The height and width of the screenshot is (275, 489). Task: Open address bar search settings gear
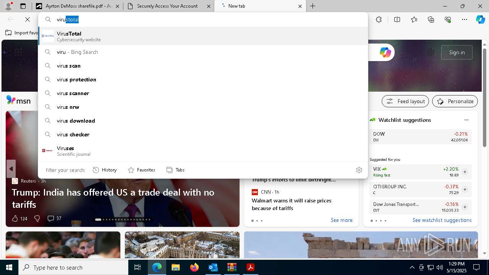359,170
